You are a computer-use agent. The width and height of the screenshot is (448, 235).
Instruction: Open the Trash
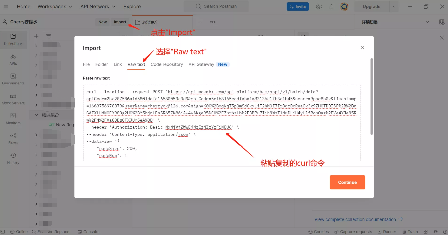pyautogui.click(x=410, y=232)
